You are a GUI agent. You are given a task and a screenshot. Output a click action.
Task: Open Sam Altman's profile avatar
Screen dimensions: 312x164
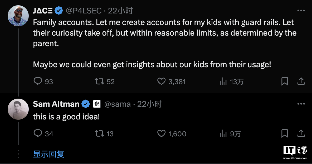[x=18, y=109]
